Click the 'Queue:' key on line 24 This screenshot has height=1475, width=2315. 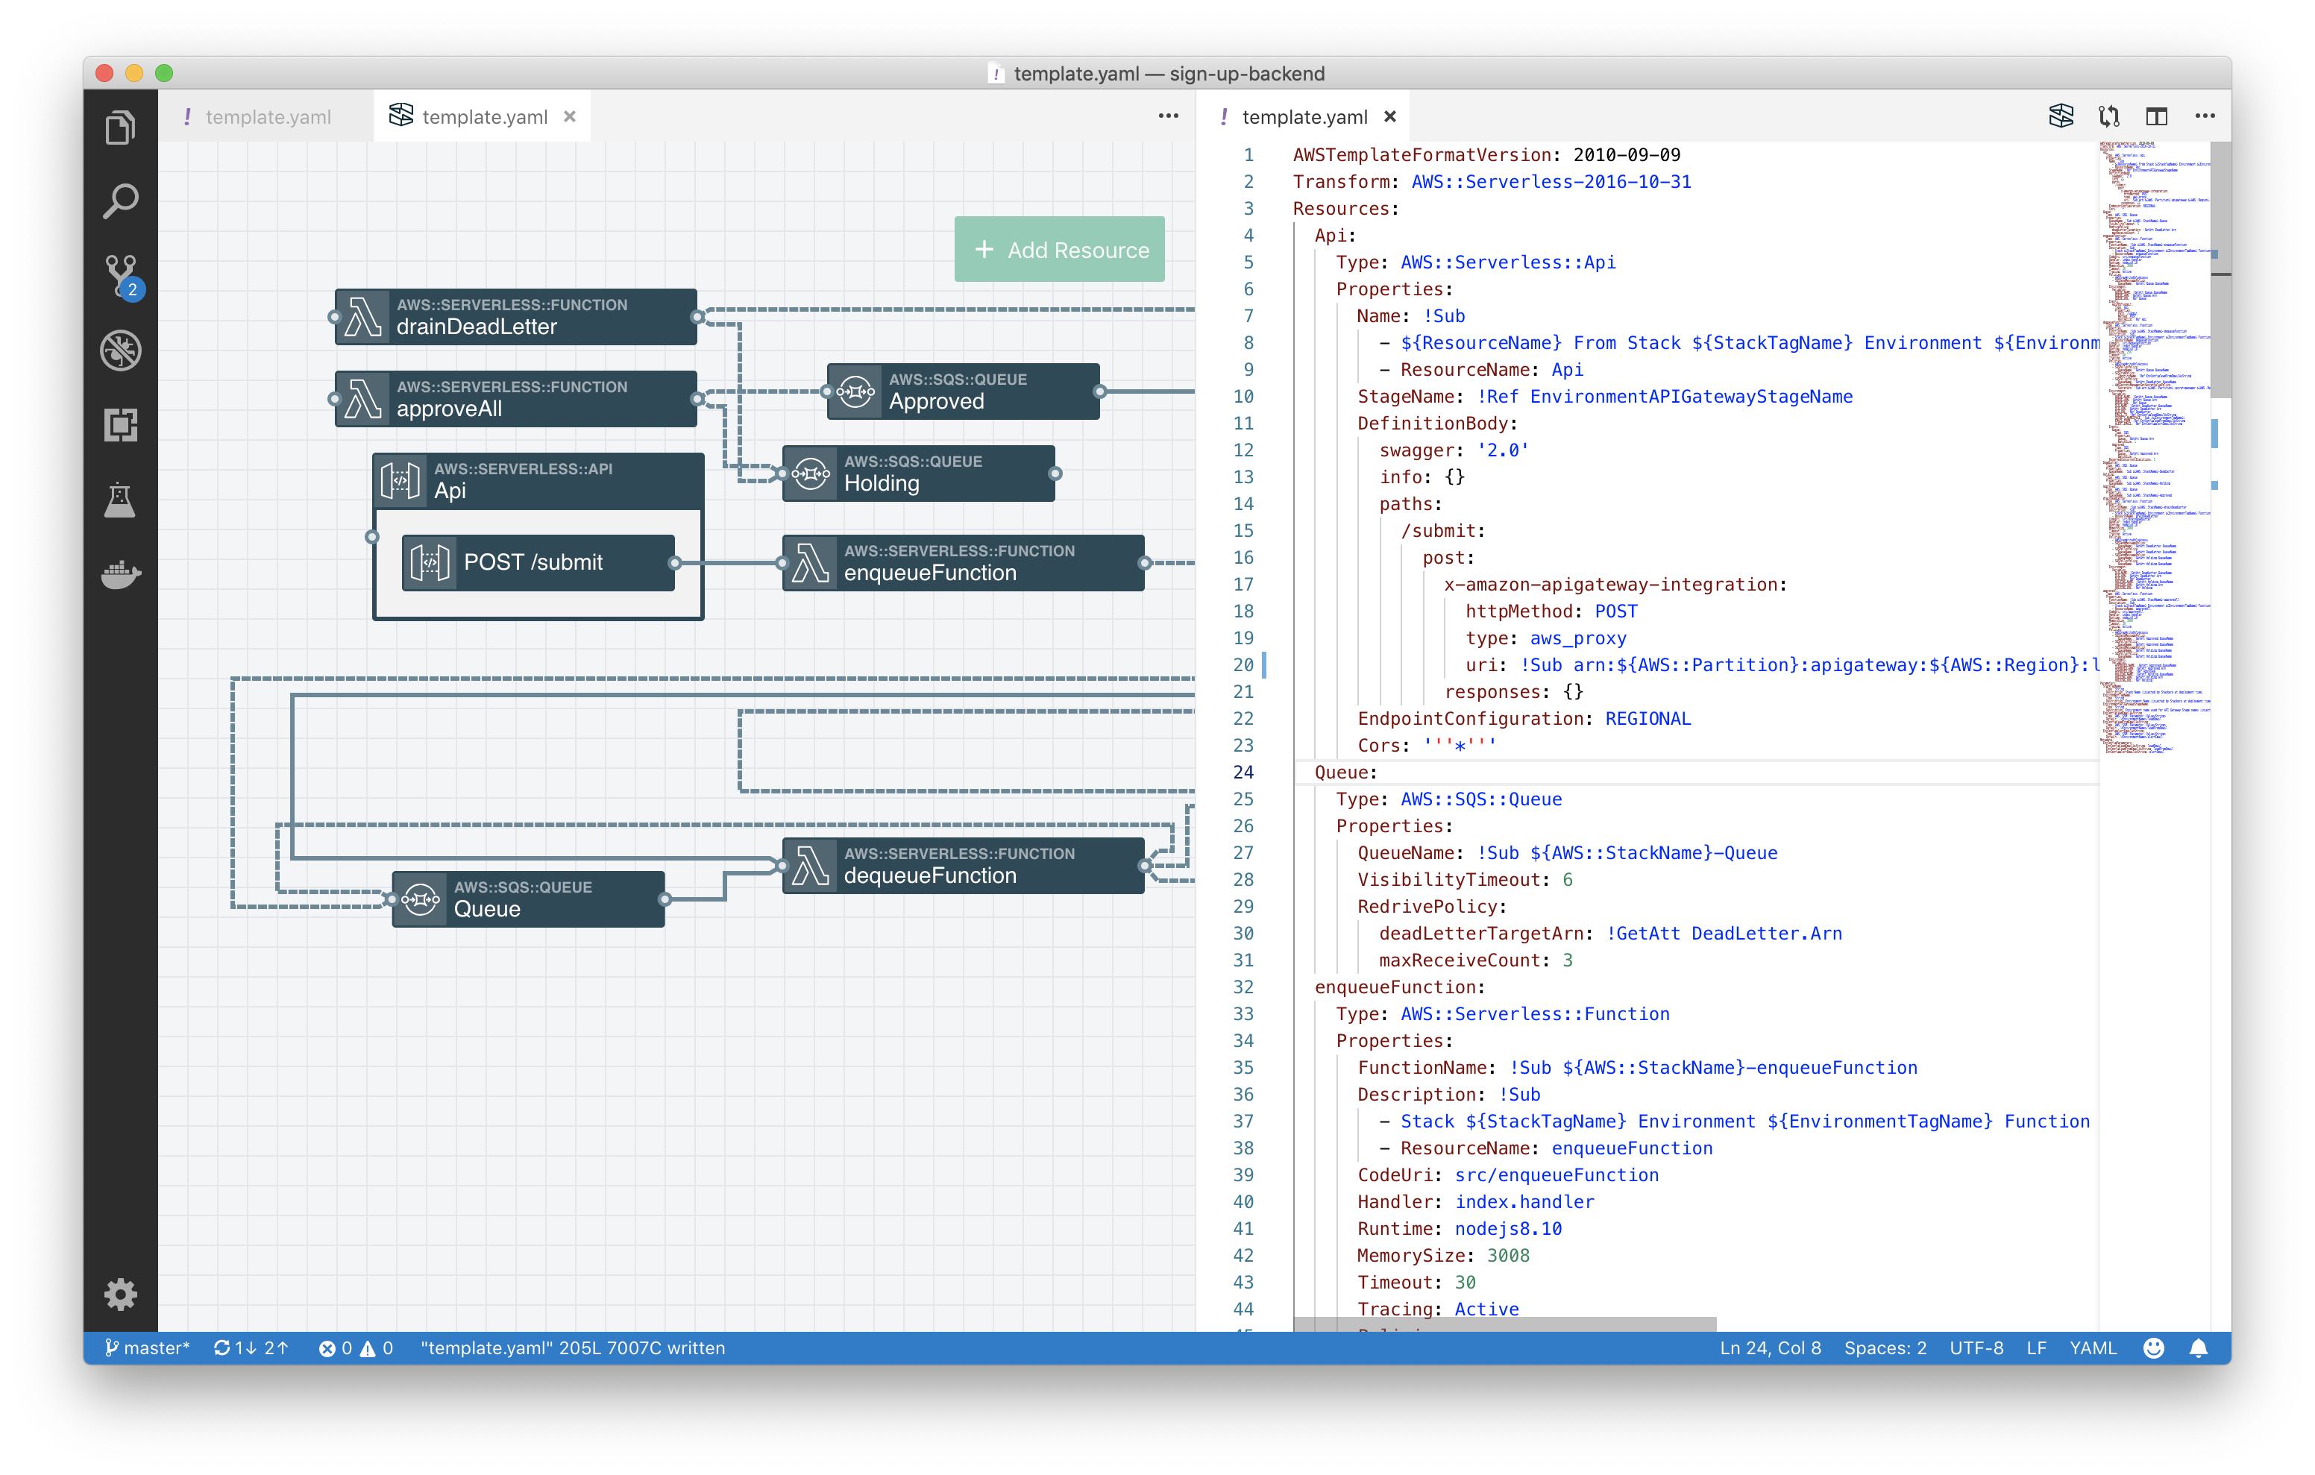point(1345,772)
